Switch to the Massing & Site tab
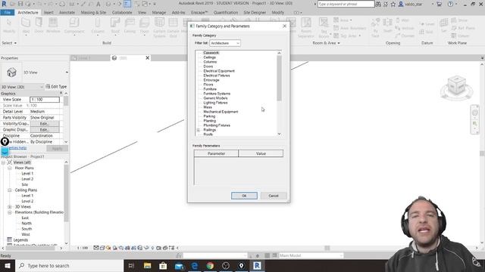The height and width of the screenshot is (272, 485). click(x=93, y=12)
